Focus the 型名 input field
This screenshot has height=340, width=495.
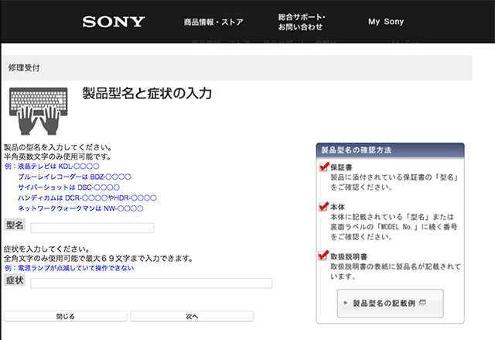point(92,228)
